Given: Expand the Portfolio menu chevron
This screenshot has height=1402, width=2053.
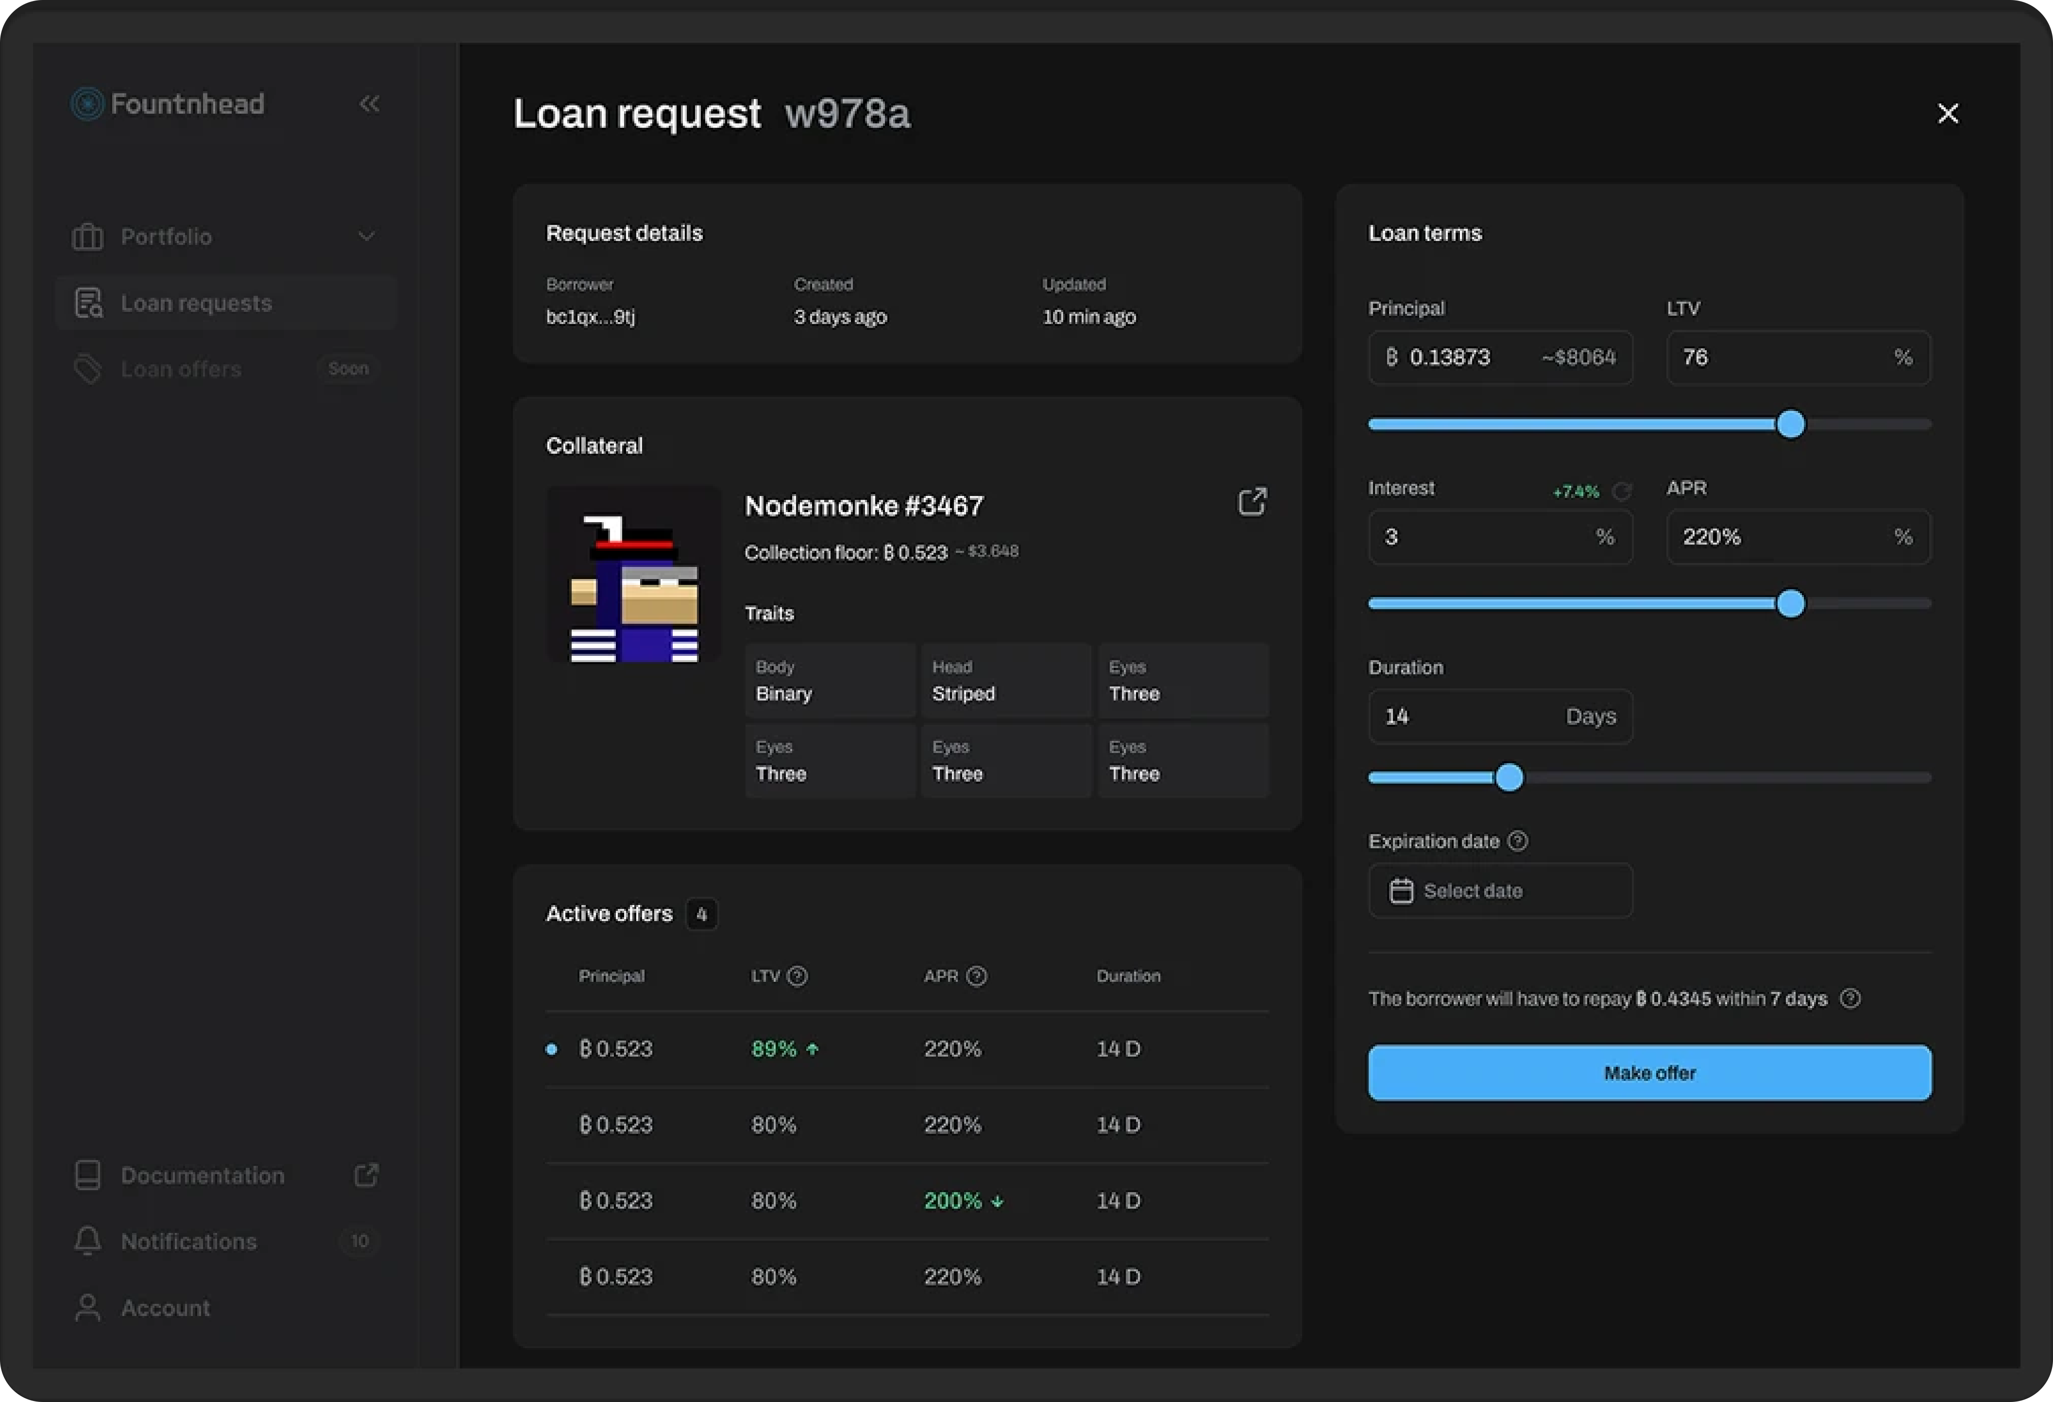Looking at the screenshot, I should pyautogui.click(x=366, y=237).
